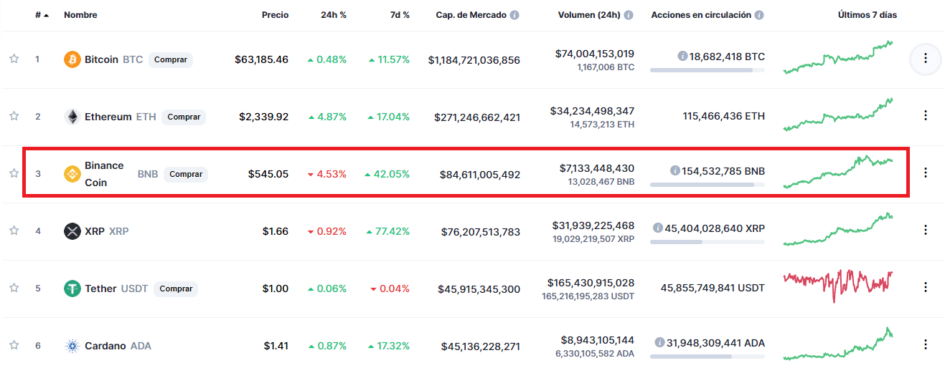Viewport: 945px width, 373px height.
Task: Click info icon beside XRP circulating supply
Action: [657, 228]
